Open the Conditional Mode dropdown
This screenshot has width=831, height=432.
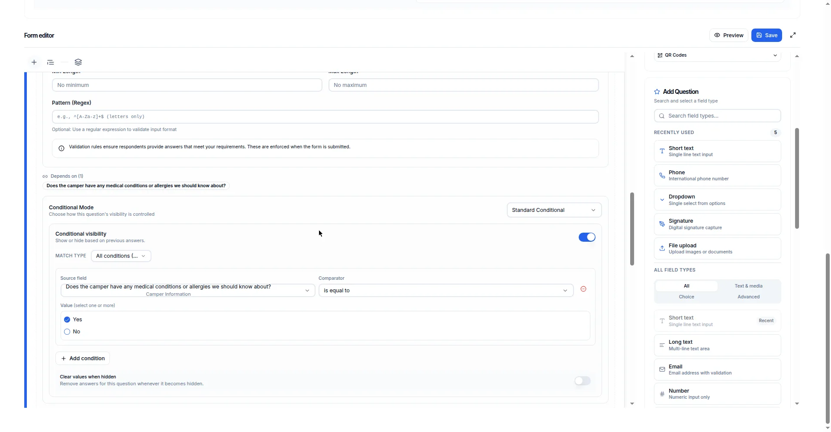point(554,210)
